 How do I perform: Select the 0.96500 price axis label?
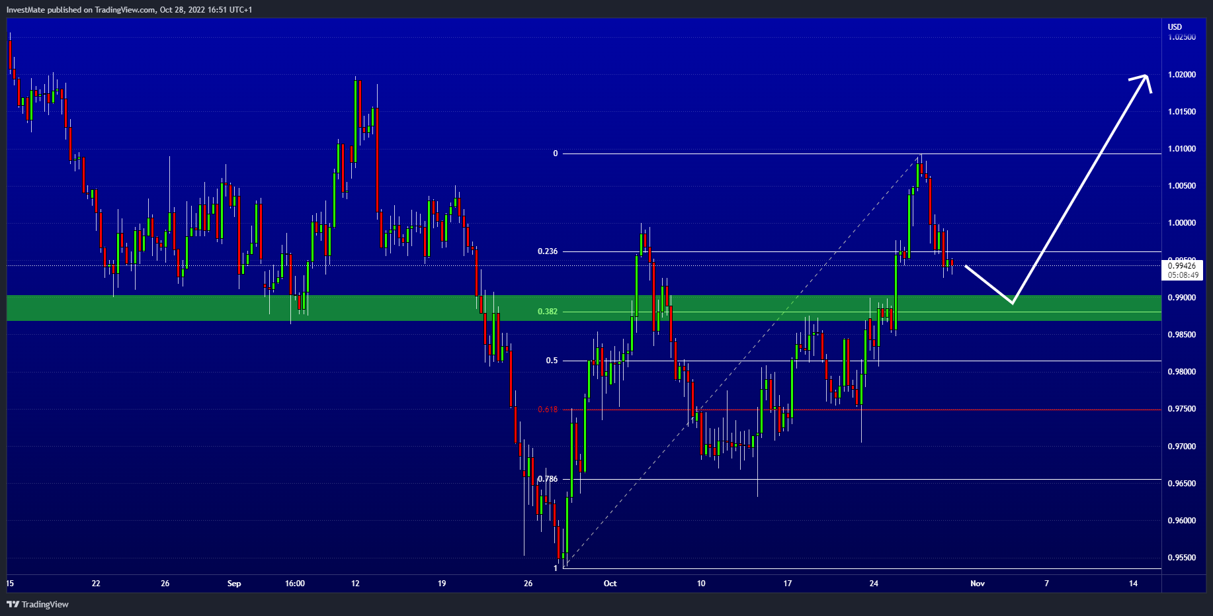coord(1182,484)
